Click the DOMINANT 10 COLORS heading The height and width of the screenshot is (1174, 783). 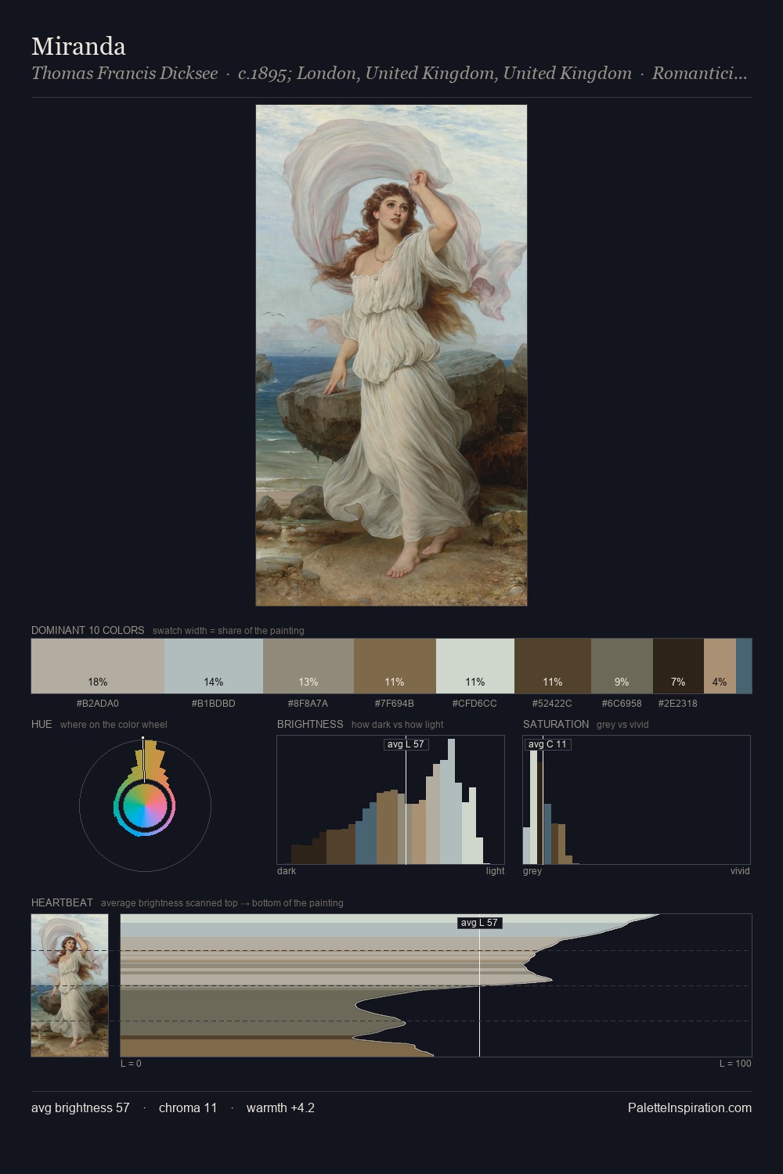[x=88, y=630]
